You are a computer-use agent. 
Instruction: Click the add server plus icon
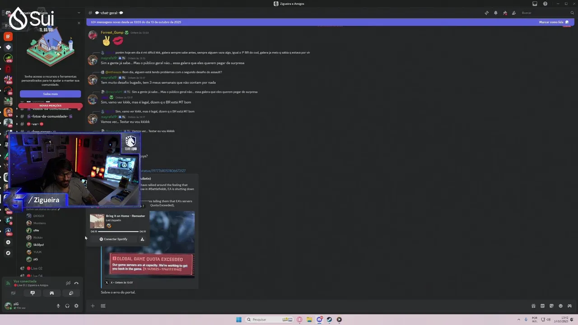[x=8, y=242]
